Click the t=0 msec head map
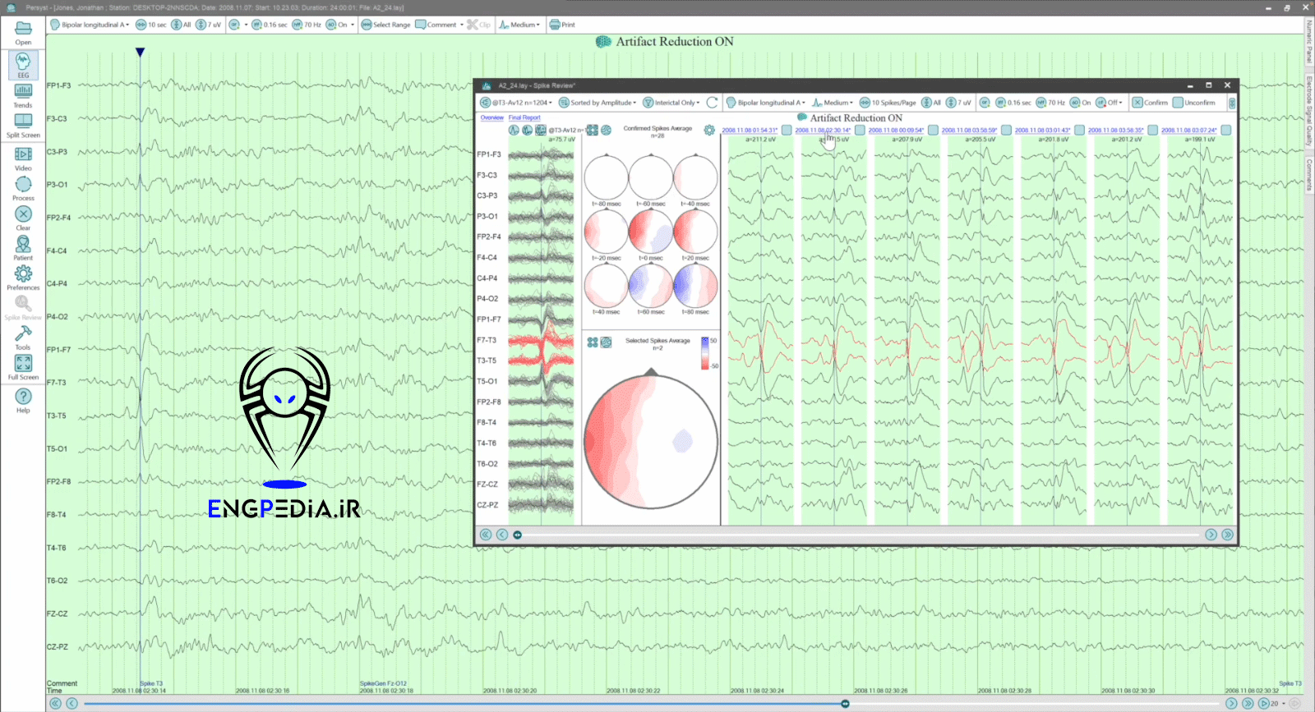Image resolution: width=1315 pixels, height=712 pixels. [x=650, y=232]
